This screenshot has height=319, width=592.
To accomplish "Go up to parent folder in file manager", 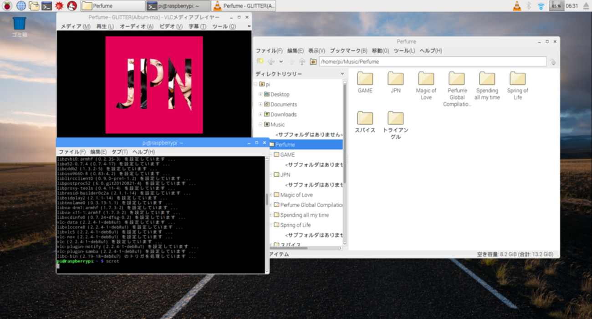I will click(x=302, y=61).
